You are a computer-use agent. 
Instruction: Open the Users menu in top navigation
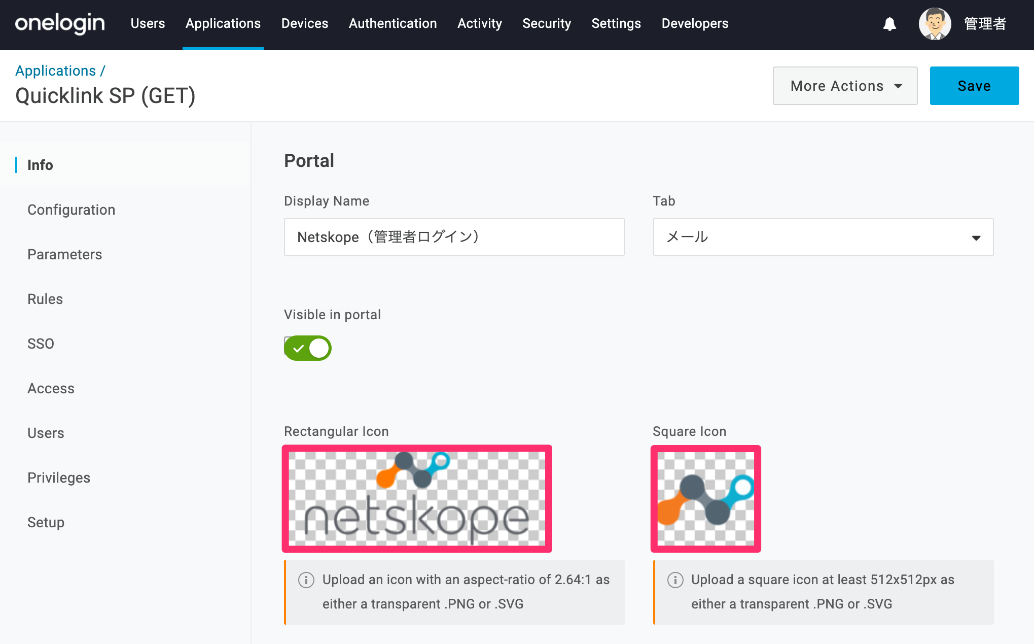pyautogui.click(x=148, y=23)
